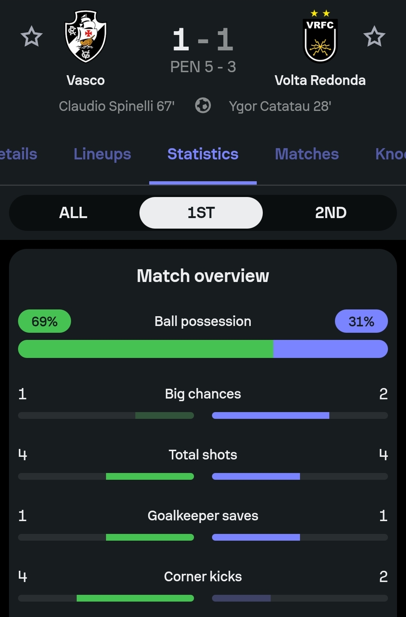The image size is (406, 617).
Task: Click the ball possession progress bar
Action: [x=203, y=349]
